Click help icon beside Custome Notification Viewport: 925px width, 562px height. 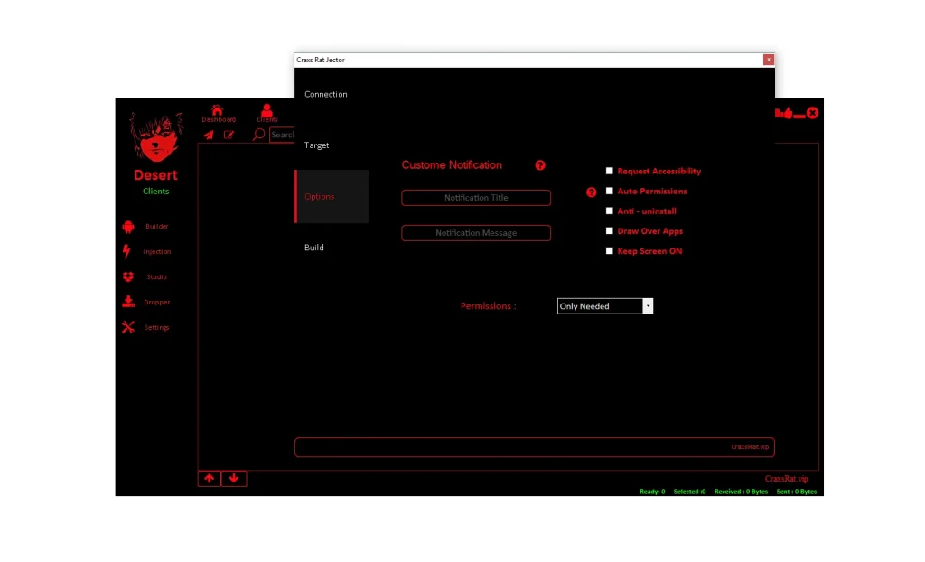coord(540,165)
